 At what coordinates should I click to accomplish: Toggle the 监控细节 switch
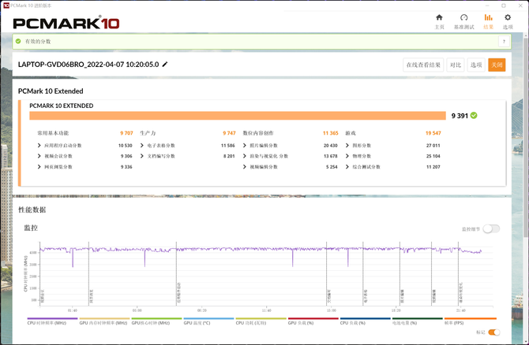click(491, 228)
